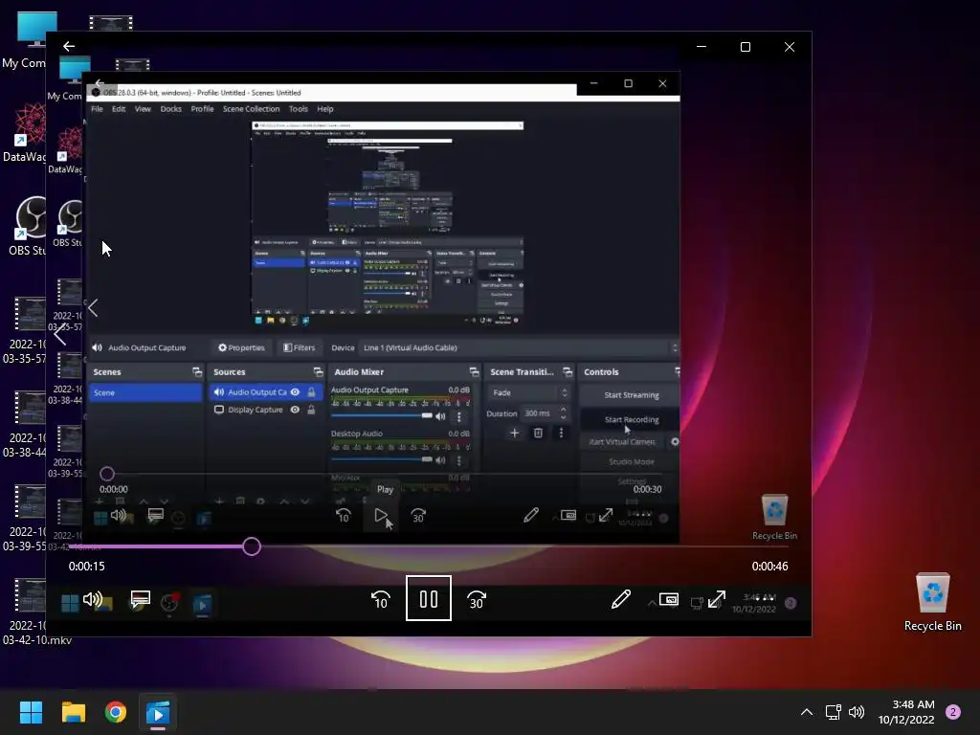Open the OBS File menu
The width and height of the screenshot is (980, 735).
pyautogui.click(x=97, y=109)
